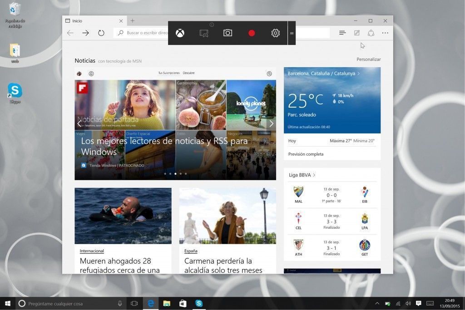Select Skype desktop shortcut
This screenshot has width=465, height=310.
(x=15, y=93)
